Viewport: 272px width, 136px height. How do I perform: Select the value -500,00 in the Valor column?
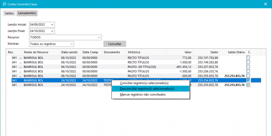[x=187, y=76]
